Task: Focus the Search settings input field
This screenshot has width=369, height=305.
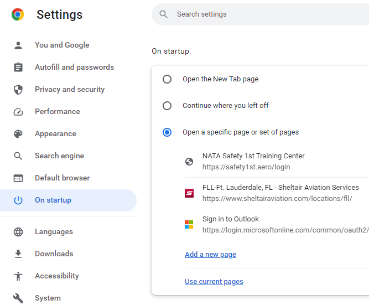Action: coord(260,14)
